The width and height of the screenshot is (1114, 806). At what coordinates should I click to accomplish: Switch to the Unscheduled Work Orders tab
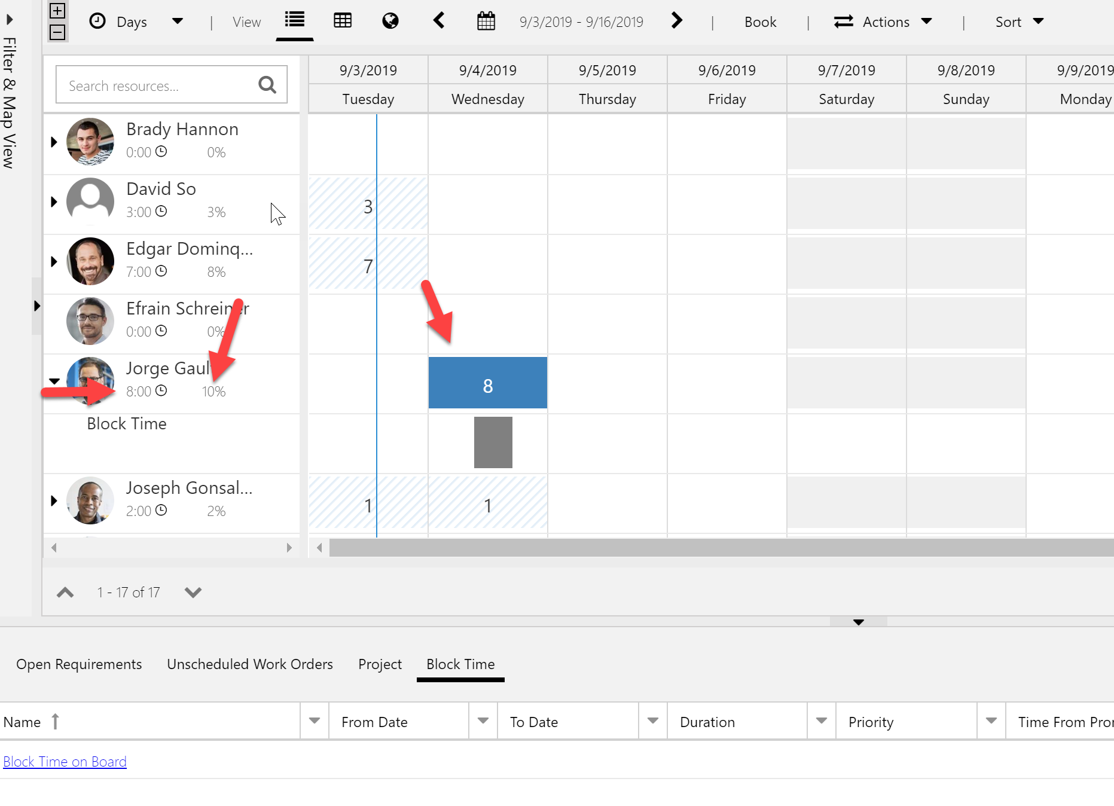click(249, 664)
